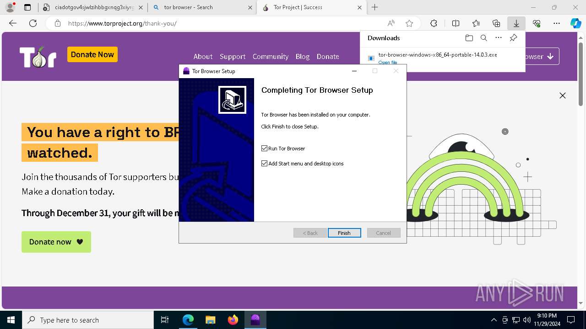This screenshot has height=329, width=586.
Task: Click the address bar URL field
Action: click(x=224, y=23)
